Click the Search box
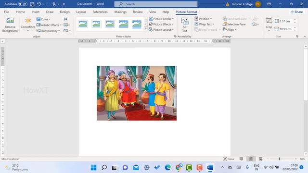 click(x=156, y=4)
